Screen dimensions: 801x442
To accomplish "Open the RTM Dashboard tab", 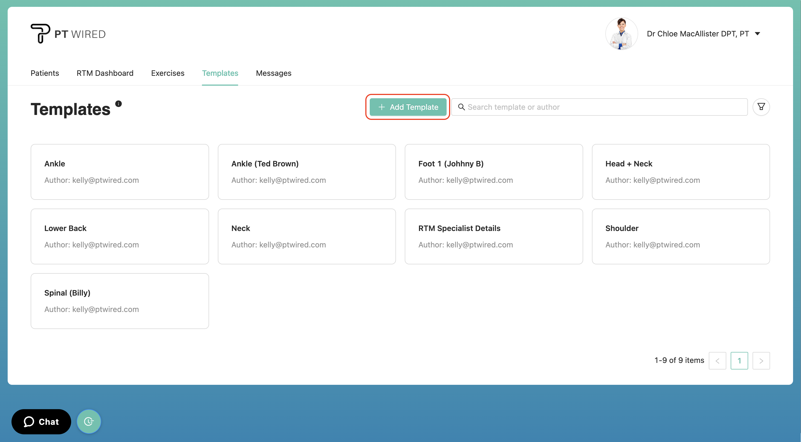I will 105,73.
